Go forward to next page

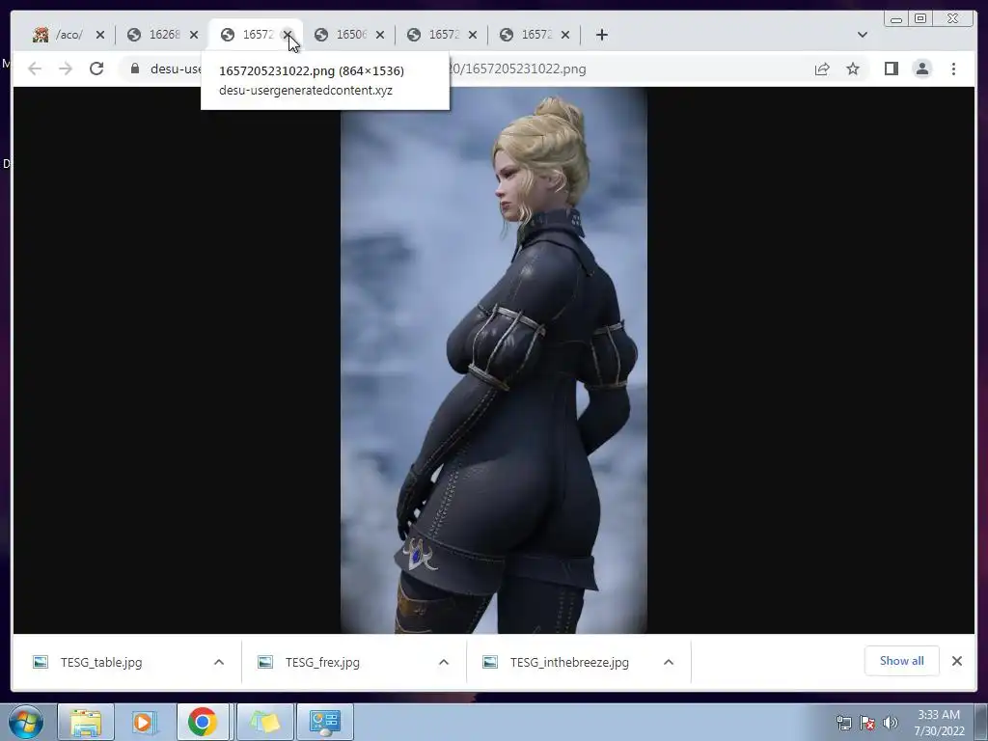[x=66, y=69]
